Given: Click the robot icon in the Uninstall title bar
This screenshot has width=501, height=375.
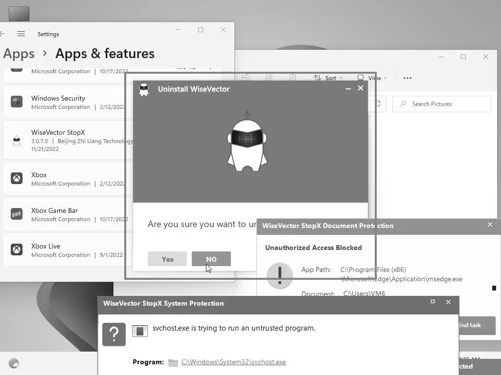Looking at the screenshot, I should click(x=144, y=89).
